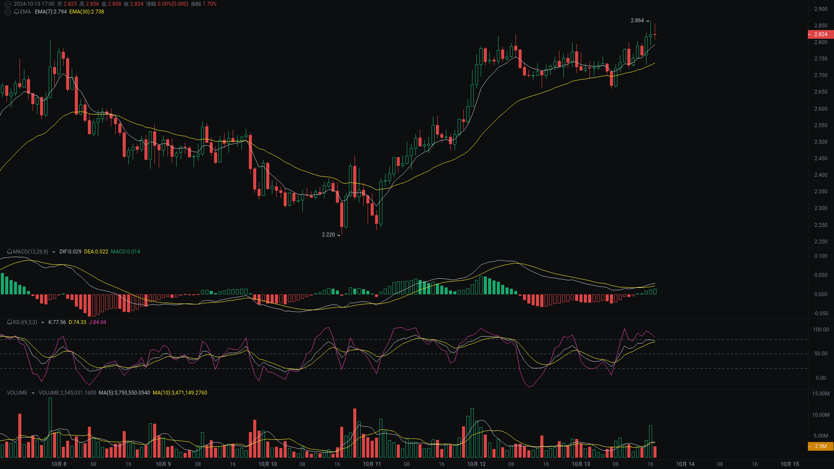834x469 pixels.
Task: Click the 10月 8 date label
Action: click(x=59, y=464)
